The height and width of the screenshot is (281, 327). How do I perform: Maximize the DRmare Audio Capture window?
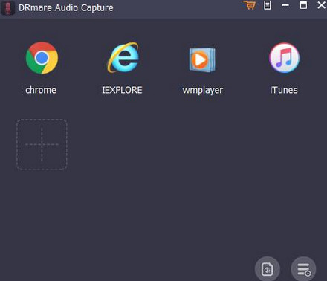click(303, 5)
